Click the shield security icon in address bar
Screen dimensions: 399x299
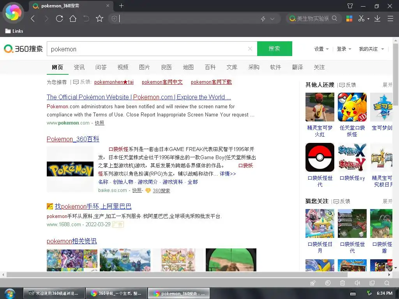click(114, 19)
